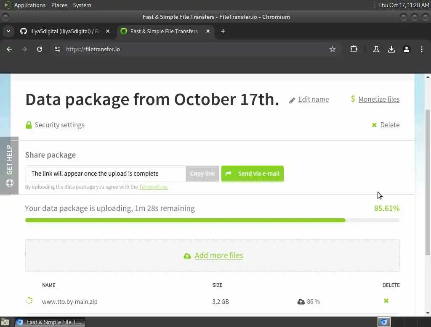
Task: Open the Security settings link
Action: 59,125
